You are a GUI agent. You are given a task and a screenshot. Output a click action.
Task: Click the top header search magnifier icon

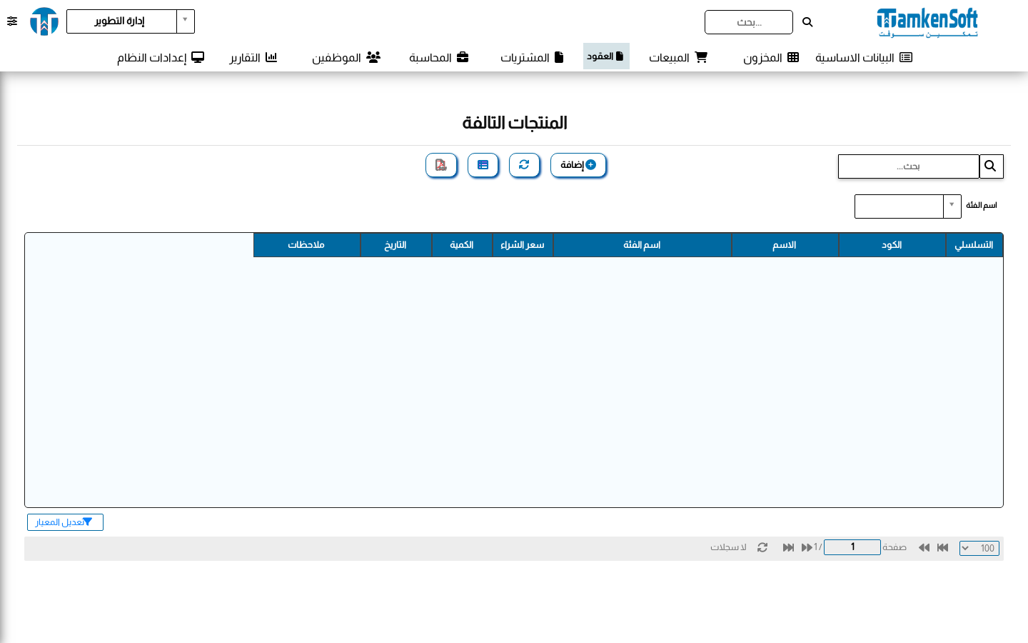[x=807, y=22]
